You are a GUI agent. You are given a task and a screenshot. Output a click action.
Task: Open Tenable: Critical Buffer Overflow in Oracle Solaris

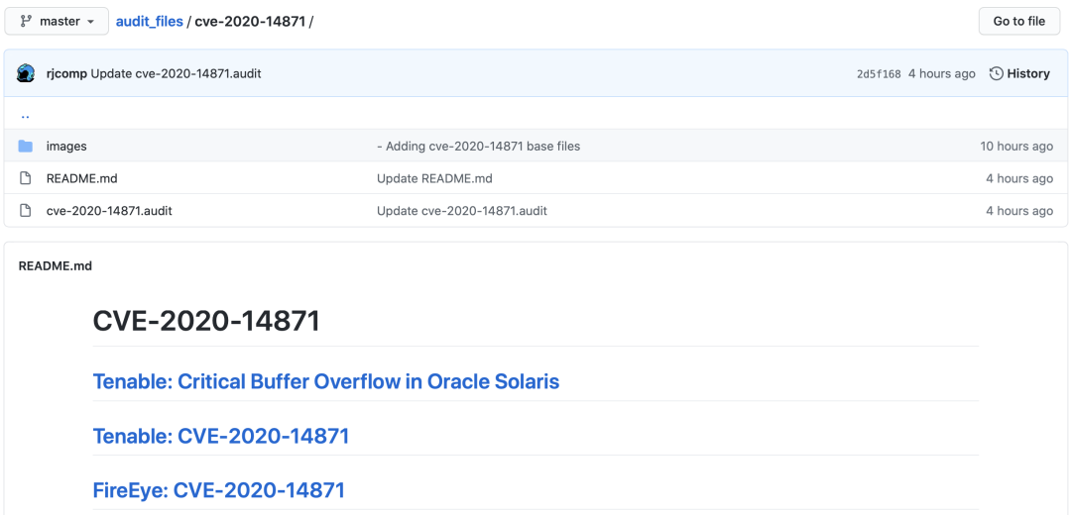tap(326, 381)
